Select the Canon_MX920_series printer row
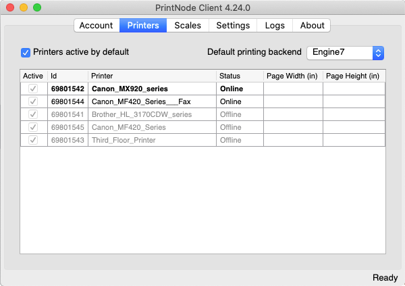The height and width of the screenshot is (286, 405). [x=130, y=89]
